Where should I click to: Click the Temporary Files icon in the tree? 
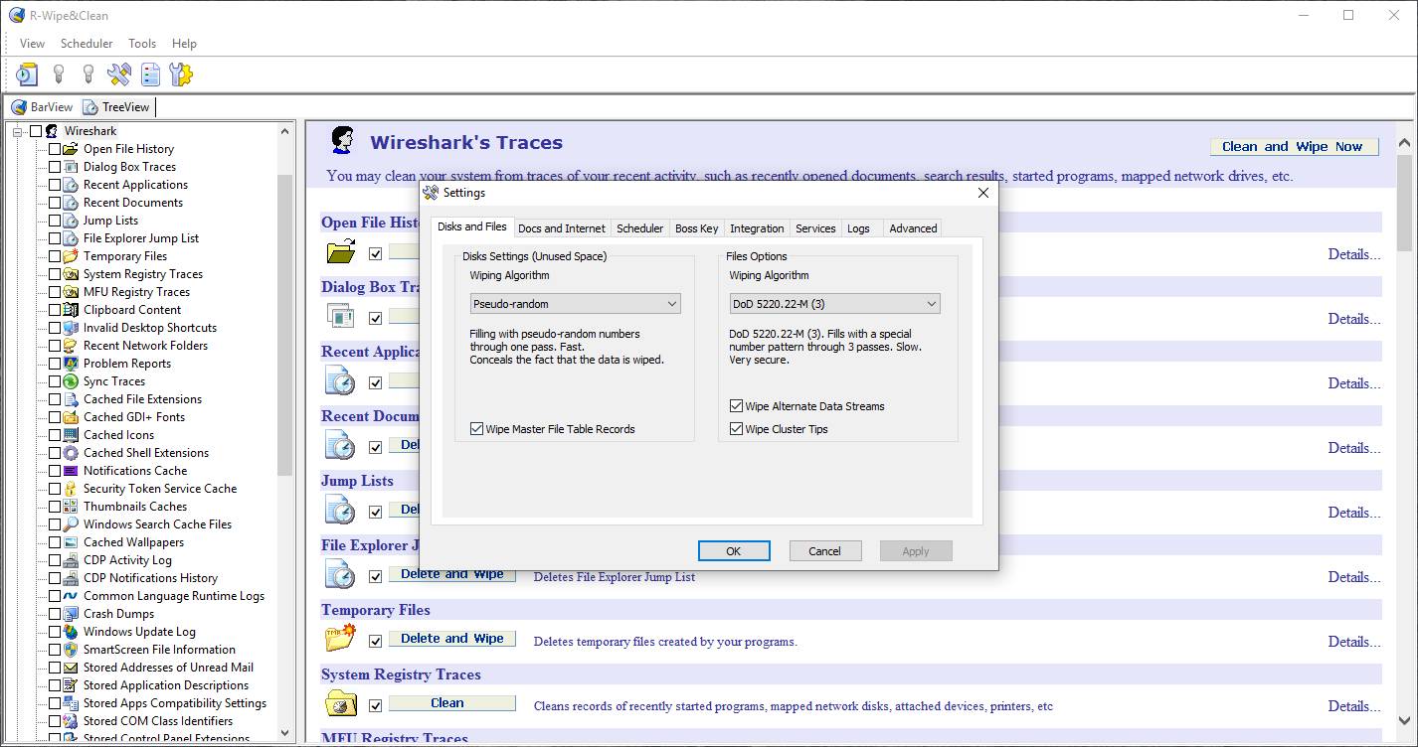(x=71, y=256)
